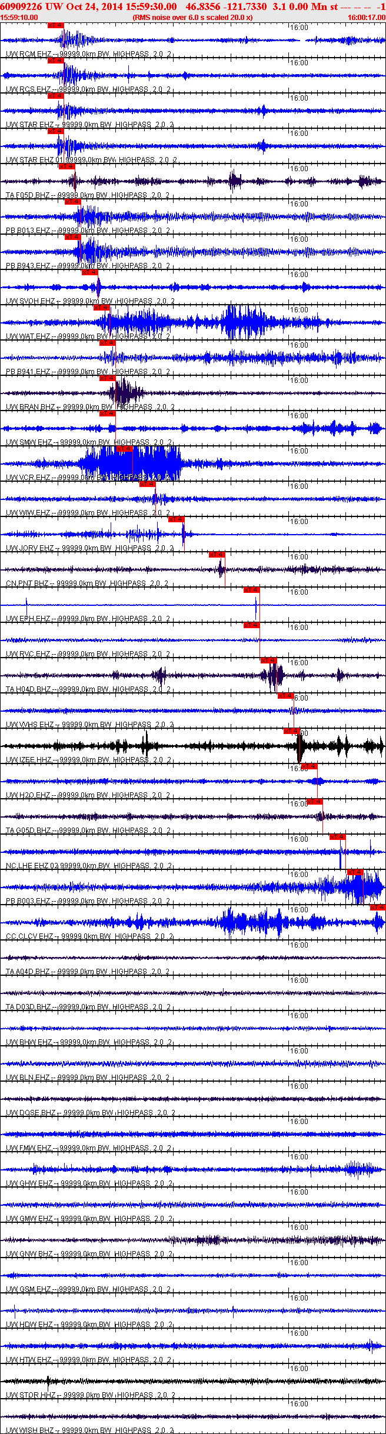Image resolution: width=386 pixels, height=1434 pixels.
Task: Click the arrival pick on the UW IZEE trace
Action: click(x=292, y=731)
